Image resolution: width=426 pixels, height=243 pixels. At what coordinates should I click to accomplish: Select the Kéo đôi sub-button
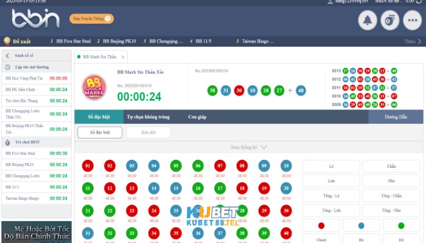(148, 132)
